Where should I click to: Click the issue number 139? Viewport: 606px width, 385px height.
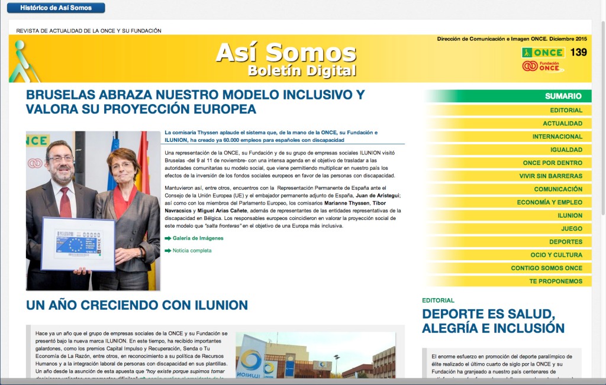579,52
